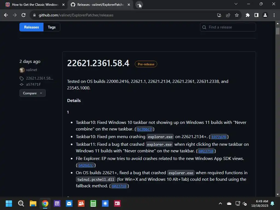Switch to 'How to Get the Classic Windows' tab
Screen dimensions: 280x210
[x=35, y=5]
